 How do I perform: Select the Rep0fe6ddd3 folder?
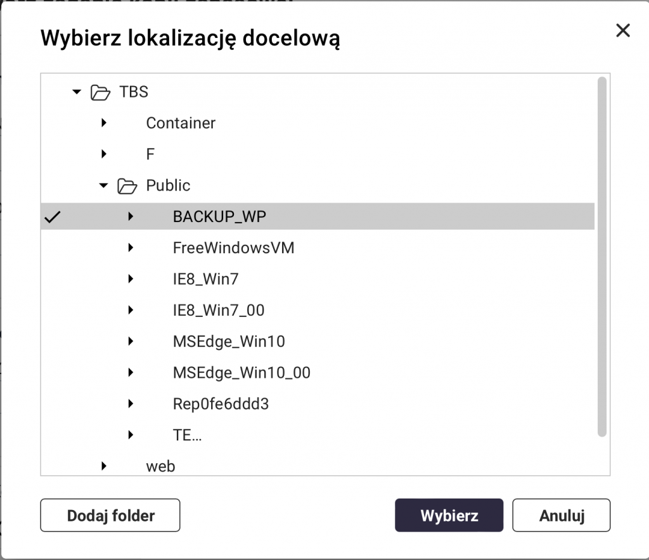point(221,404)
